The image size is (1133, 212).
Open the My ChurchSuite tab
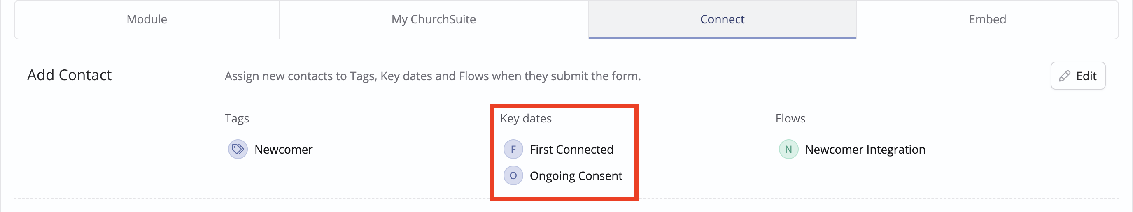coord(434,19)
